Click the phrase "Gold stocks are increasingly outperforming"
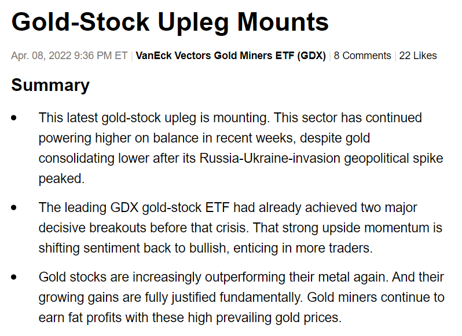 152,277
